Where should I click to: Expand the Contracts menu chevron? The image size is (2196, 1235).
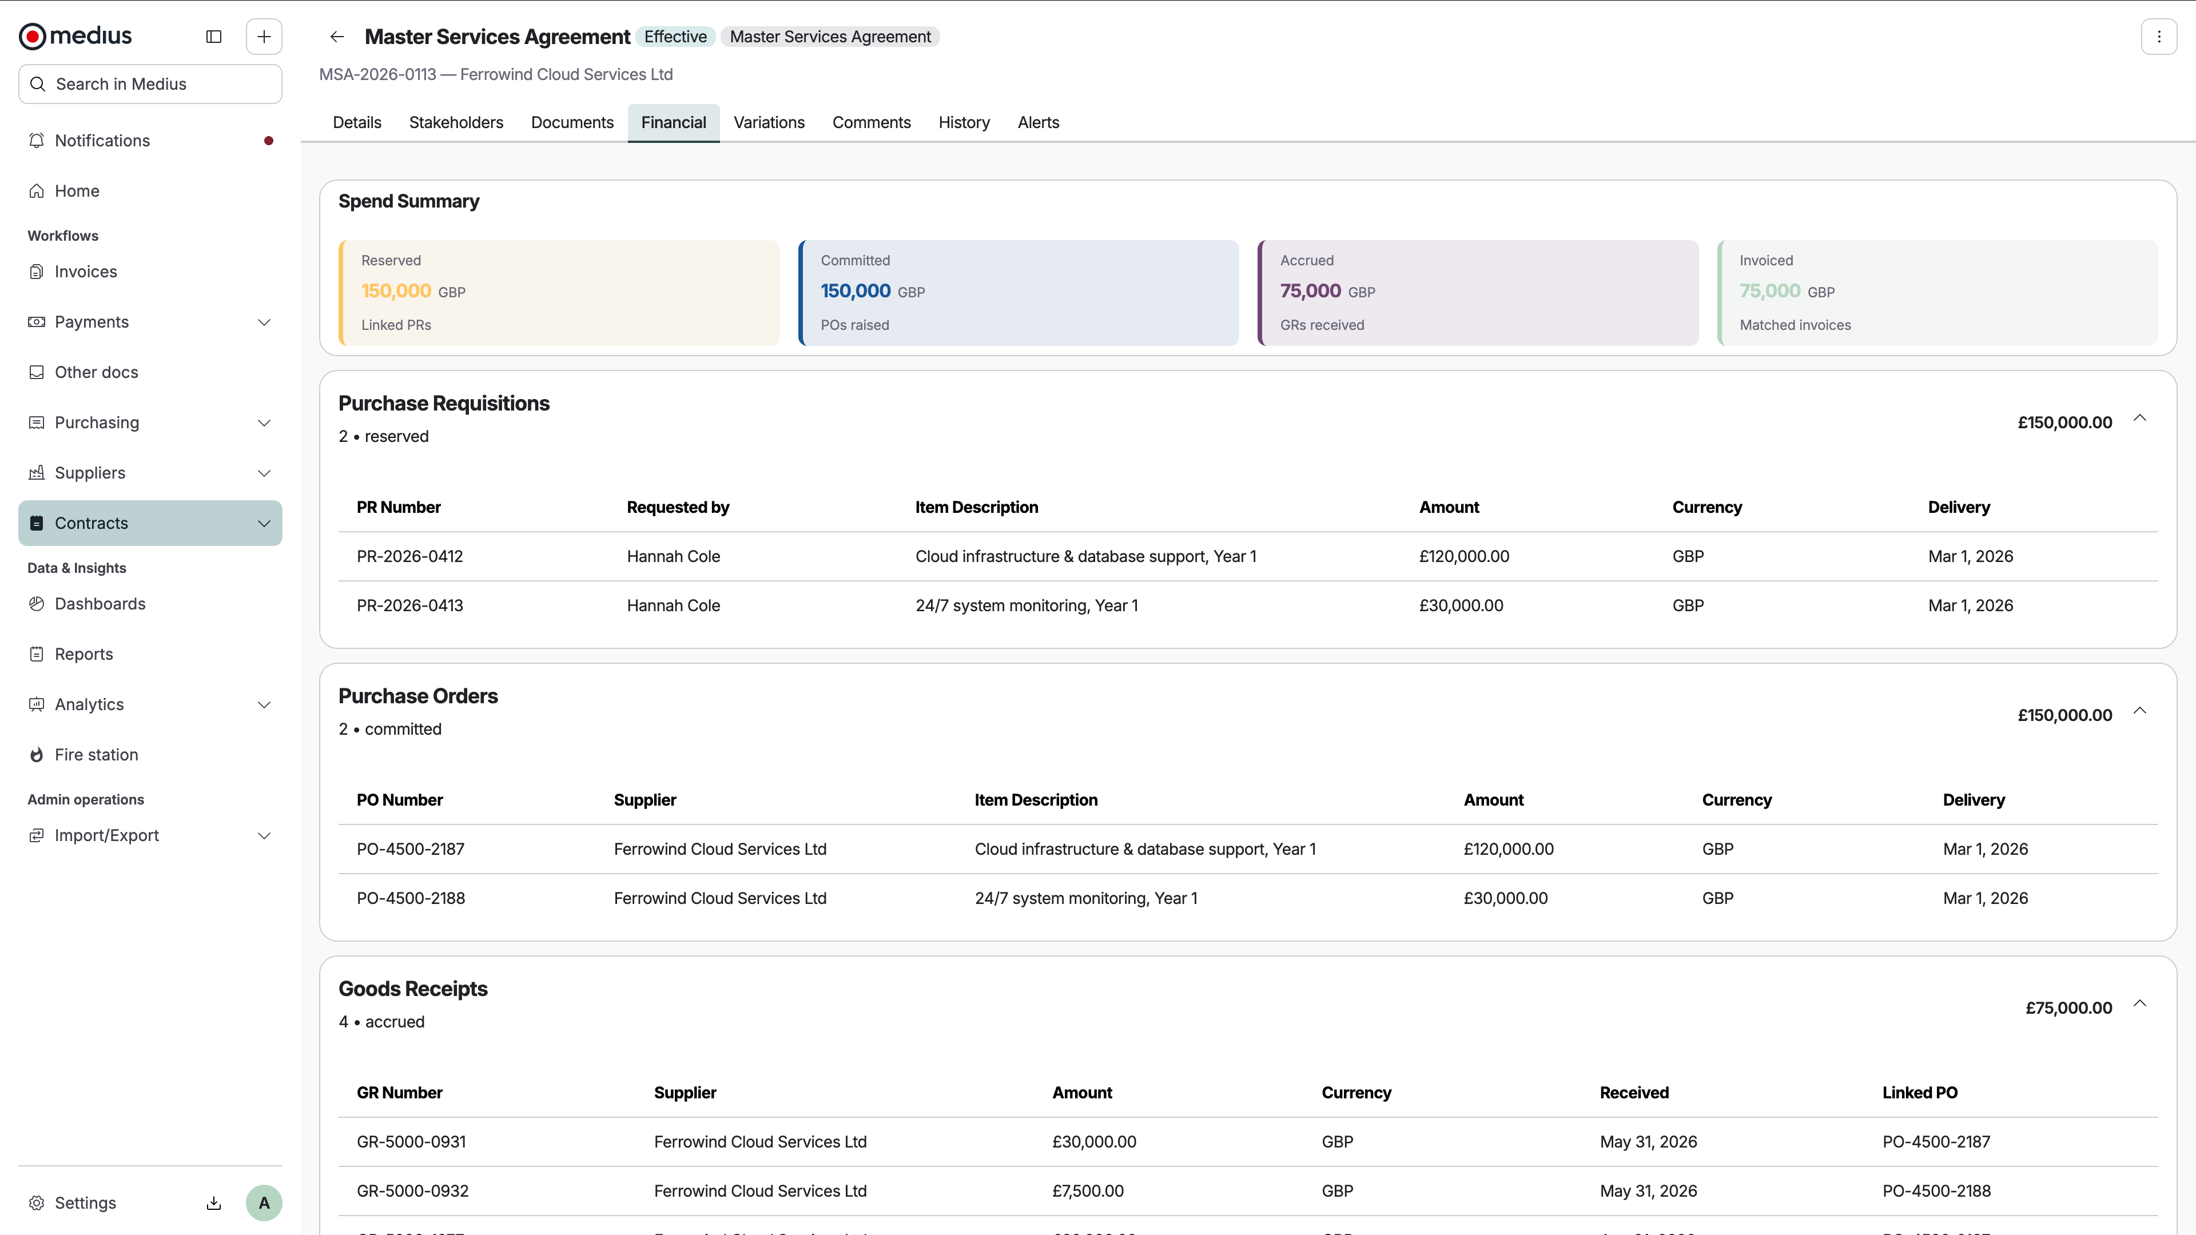coord(264,523)
